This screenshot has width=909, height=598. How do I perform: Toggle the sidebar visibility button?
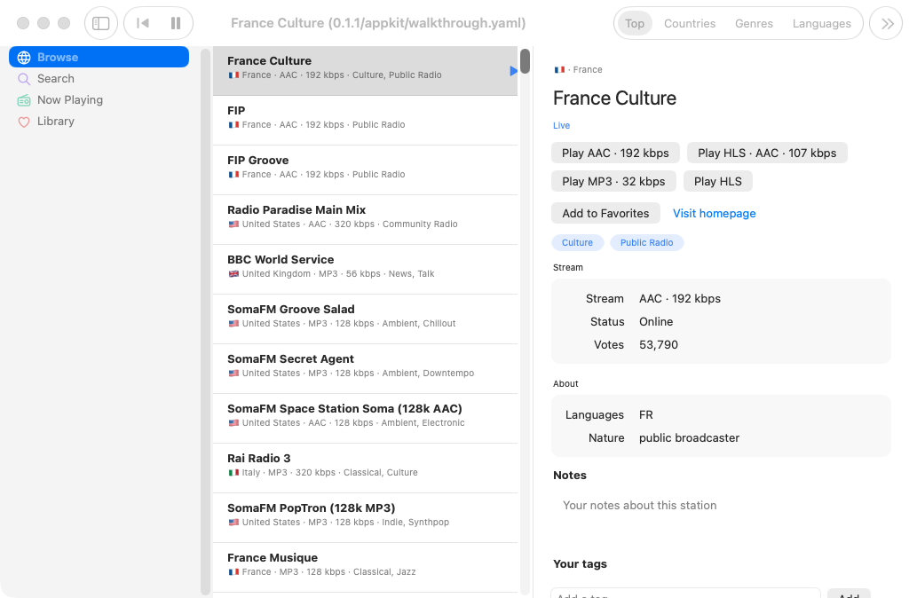coord(101,23)
